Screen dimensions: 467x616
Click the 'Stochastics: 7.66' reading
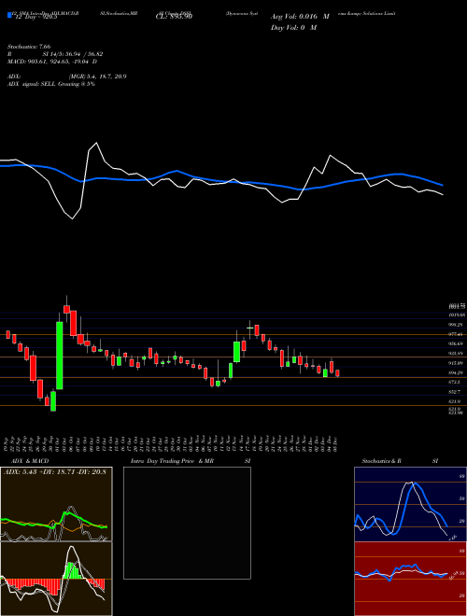point(29,47)
